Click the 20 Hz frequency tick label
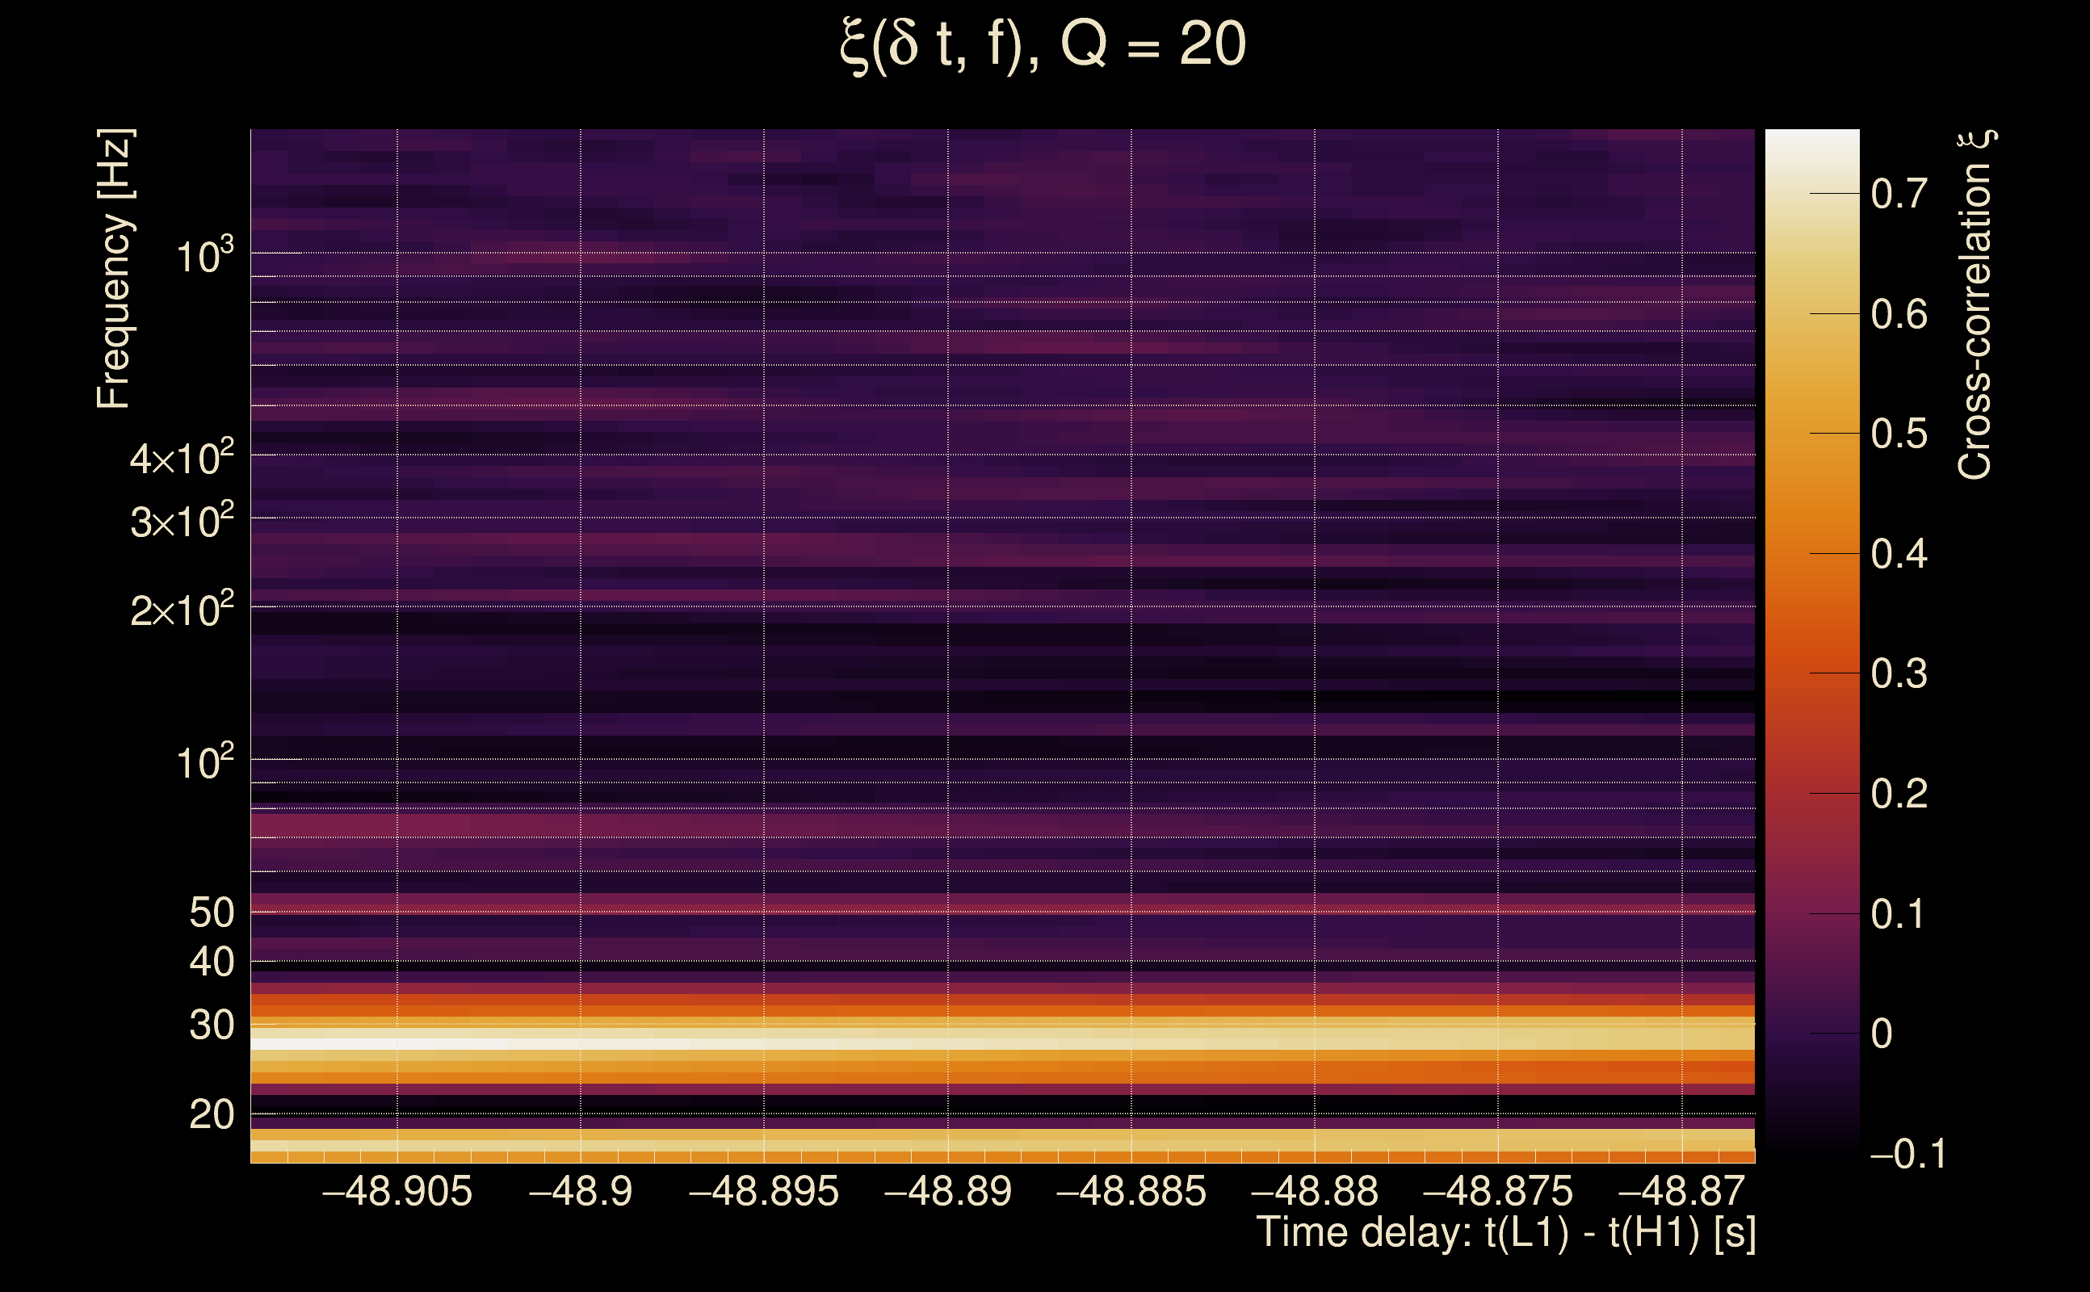This screenshot has width=2090, height=1292. tap(211, 1114)
